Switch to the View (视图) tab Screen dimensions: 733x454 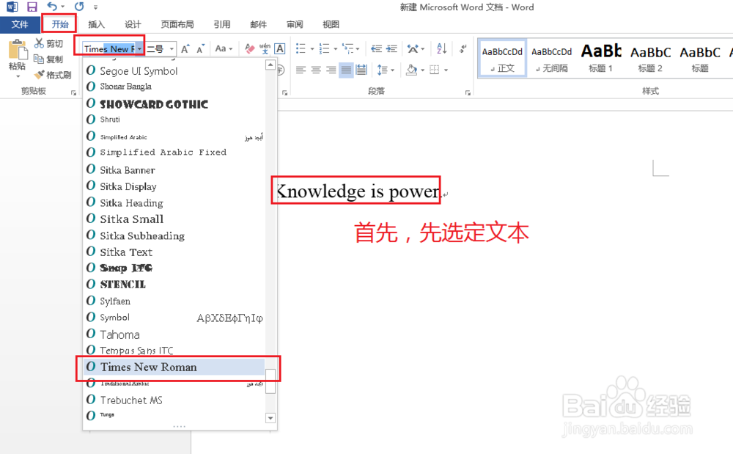331,24
